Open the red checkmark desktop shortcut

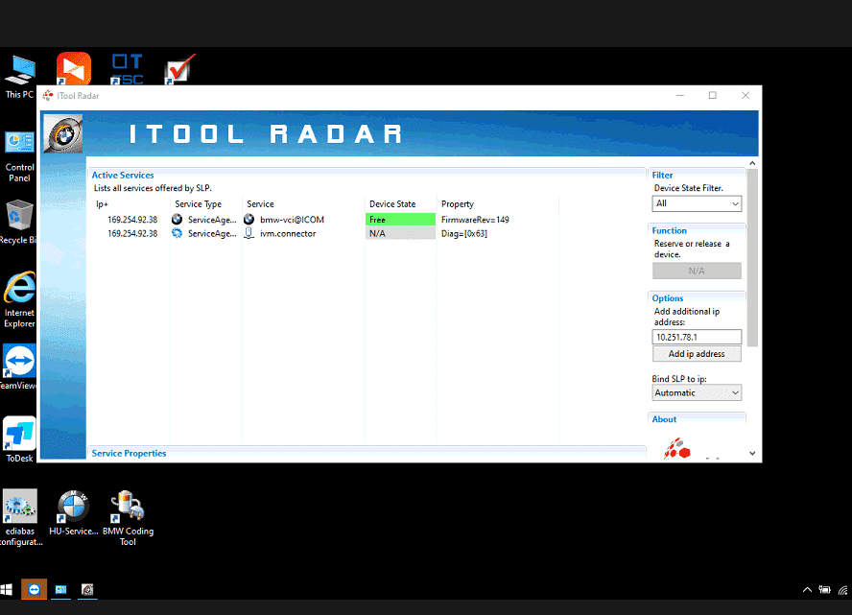[x=179, y=68]
